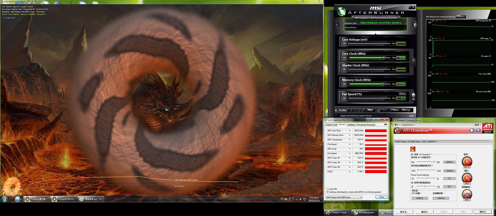The width and height of the screenshot is (496, 216).
Task: Switch to the Graphics Card tab
Action: (331, 125)
